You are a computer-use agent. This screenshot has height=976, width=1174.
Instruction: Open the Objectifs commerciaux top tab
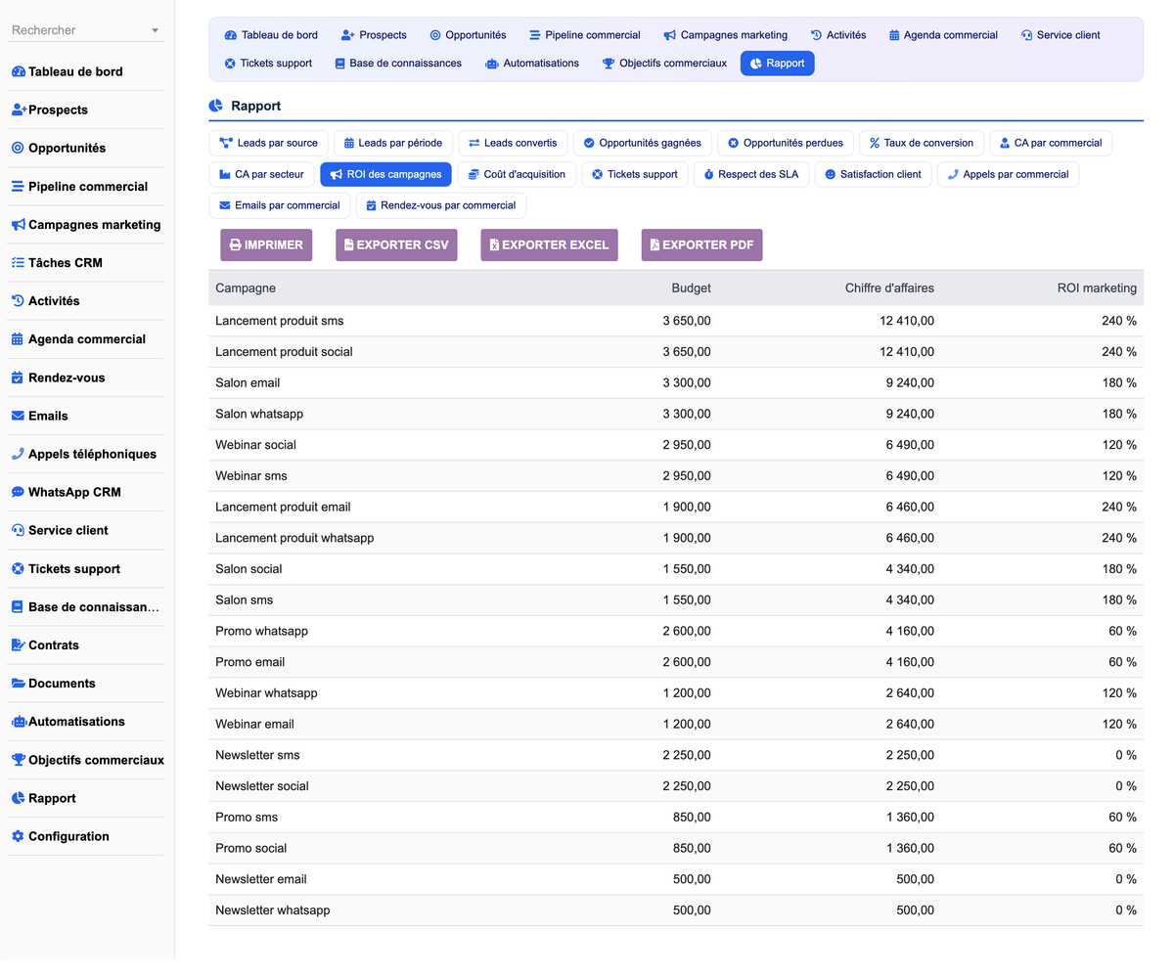tap(664, 64)
